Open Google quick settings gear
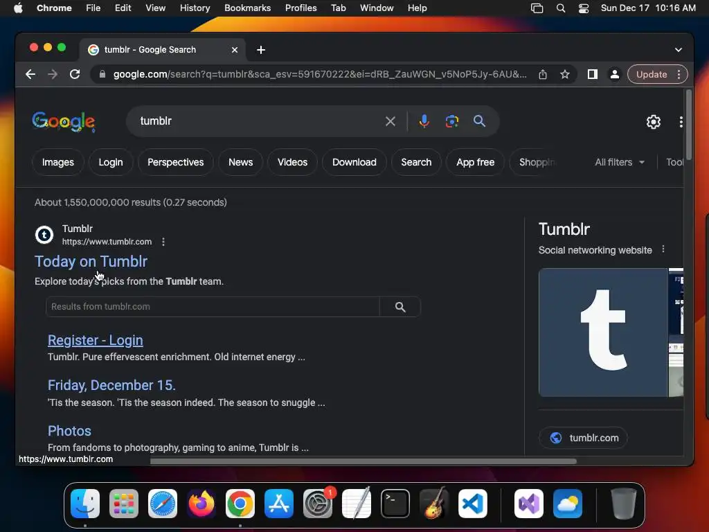Screen dimensions: 709x532 pos(654,122)
